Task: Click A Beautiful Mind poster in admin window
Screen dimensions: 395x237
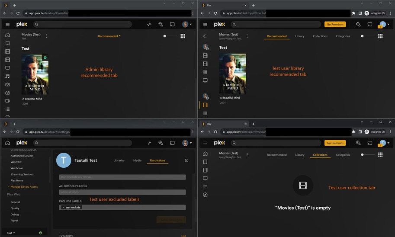Action: [35, 74]
